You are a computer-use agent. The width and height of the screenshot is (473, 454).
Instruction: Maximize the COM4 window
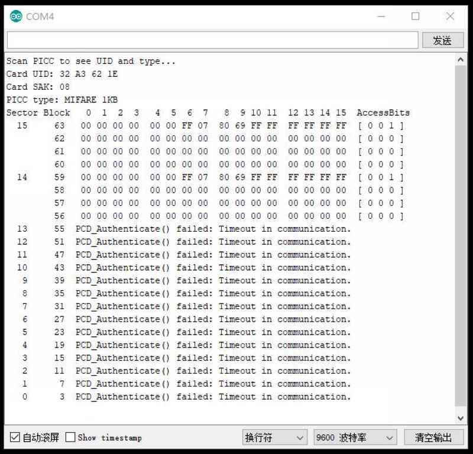[x=416, y=17]
